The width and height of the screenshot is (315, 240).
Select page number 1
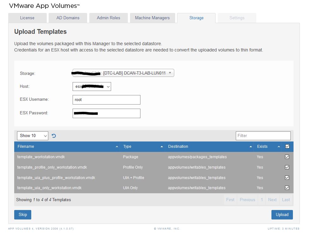[262, 200]
